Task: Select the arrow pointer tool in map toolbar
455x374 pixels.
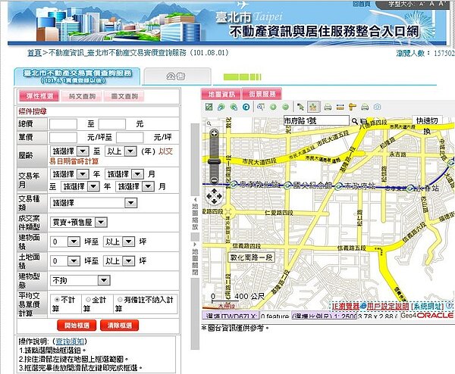Action: 301,107
